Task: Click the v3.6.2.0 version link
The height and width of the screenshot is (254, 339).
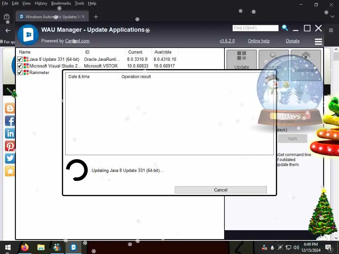Action: [227, 41]
